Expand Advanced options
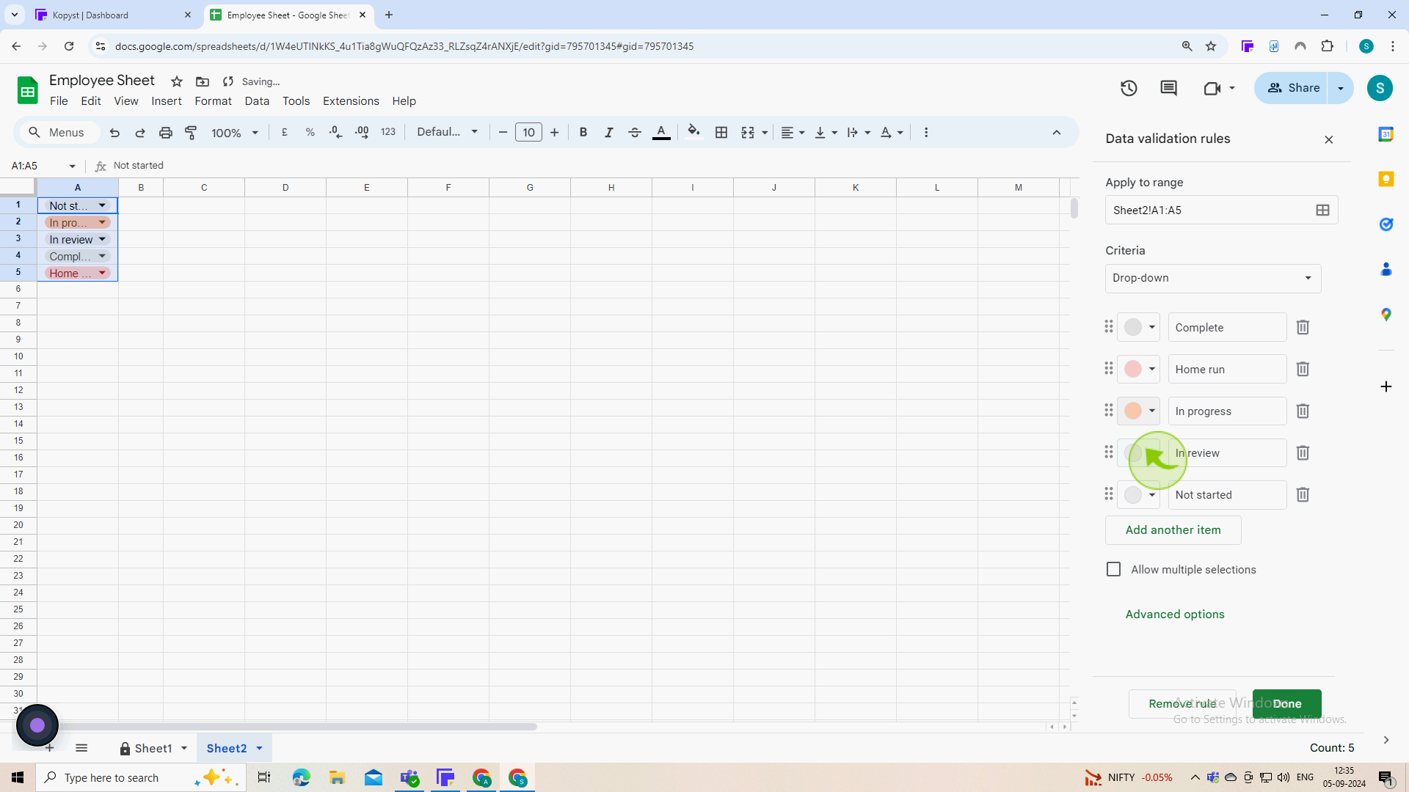Viewport: 1409px width, 792px height. 1175,614
